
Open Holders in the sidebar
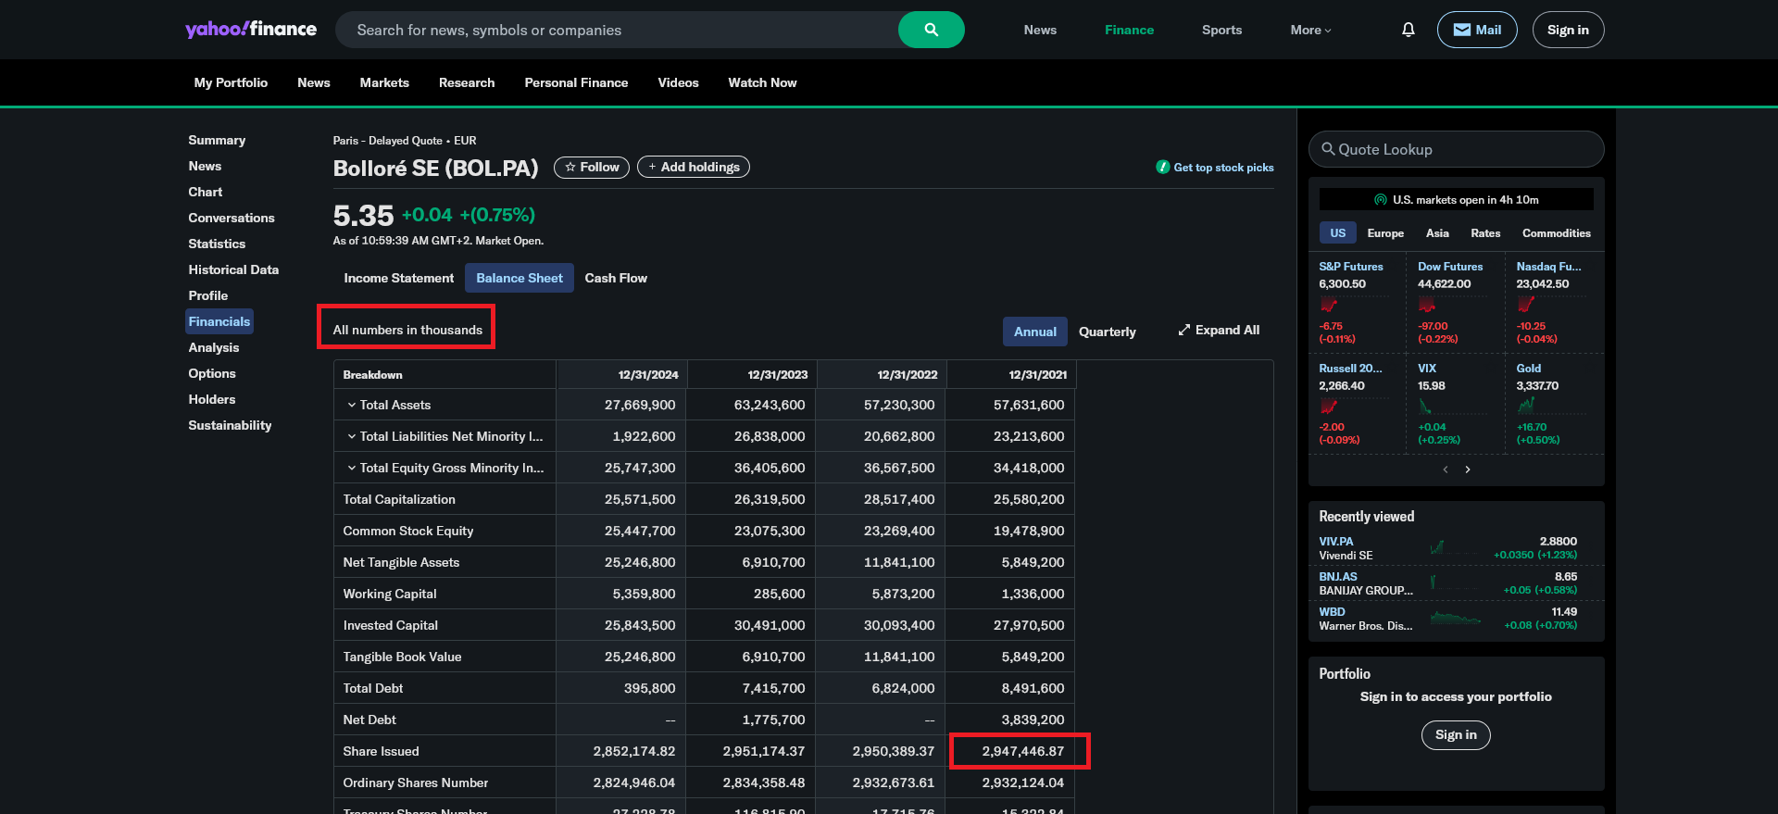(212, 399)
